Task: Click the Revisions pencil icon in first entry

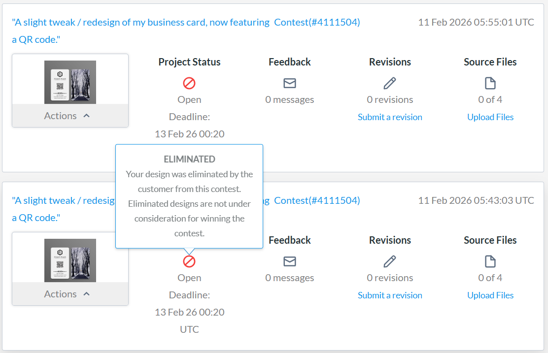Action: [x=390, y=83]
